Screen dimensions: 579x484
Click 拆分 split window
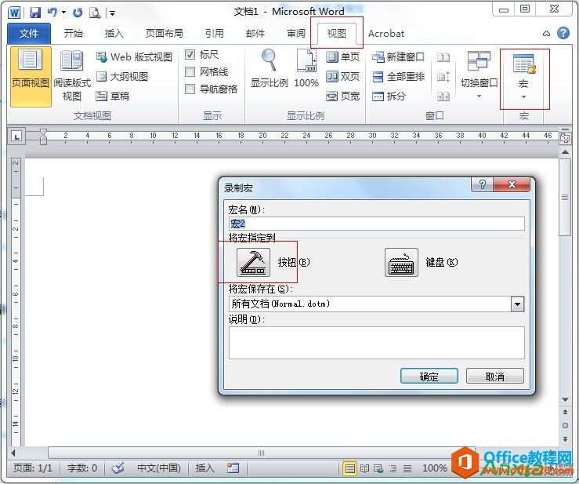click(389, 96)
